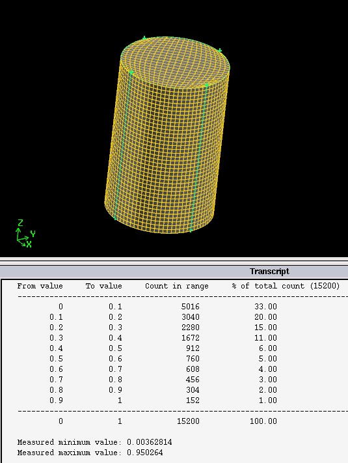This screenshot has height=463, width=348.
Task: Click the 15200 total count value
Action: coord(188,421)
